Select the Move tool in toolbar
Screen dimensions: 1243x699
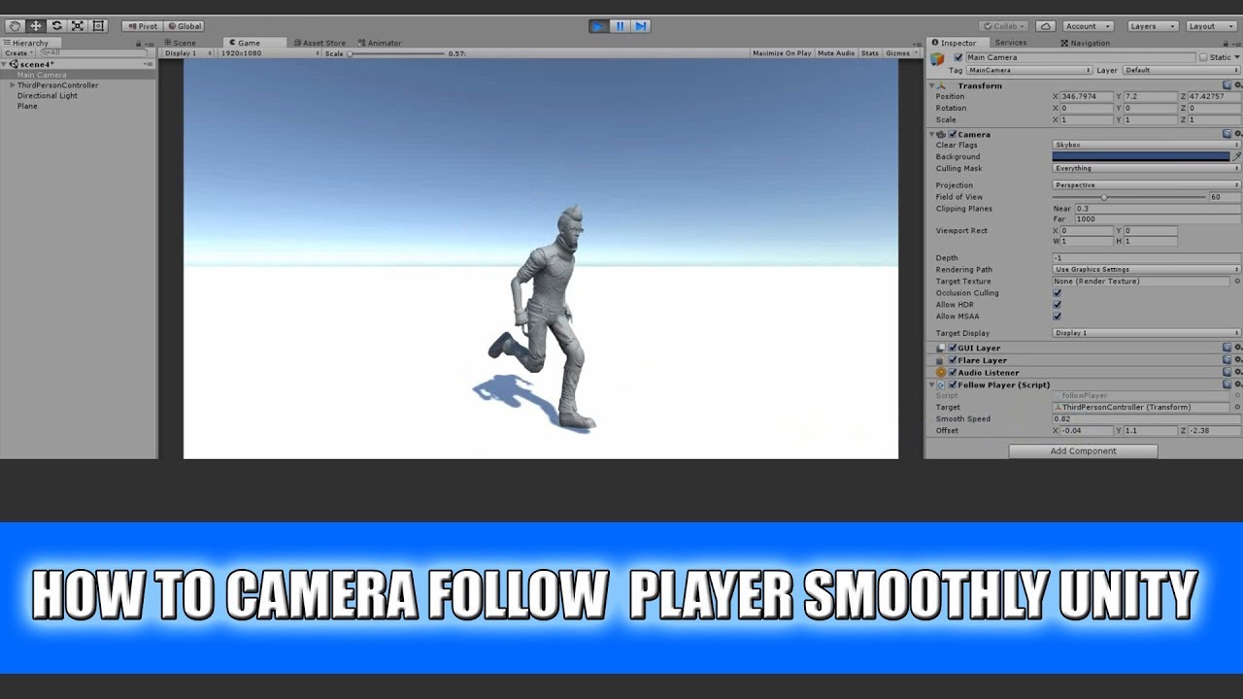tap(36, 26)
